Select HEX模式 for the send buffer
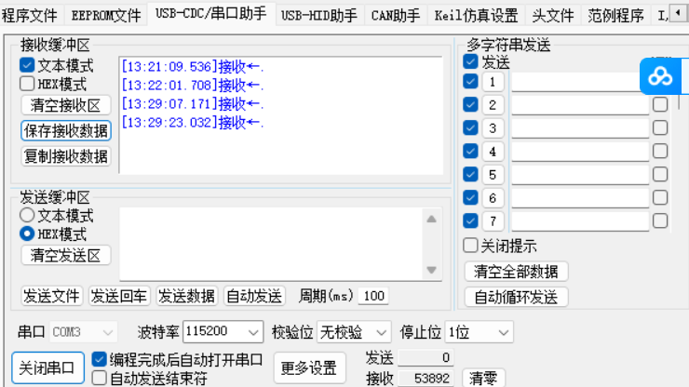This screenshot has width=689, height=387. 27,234
